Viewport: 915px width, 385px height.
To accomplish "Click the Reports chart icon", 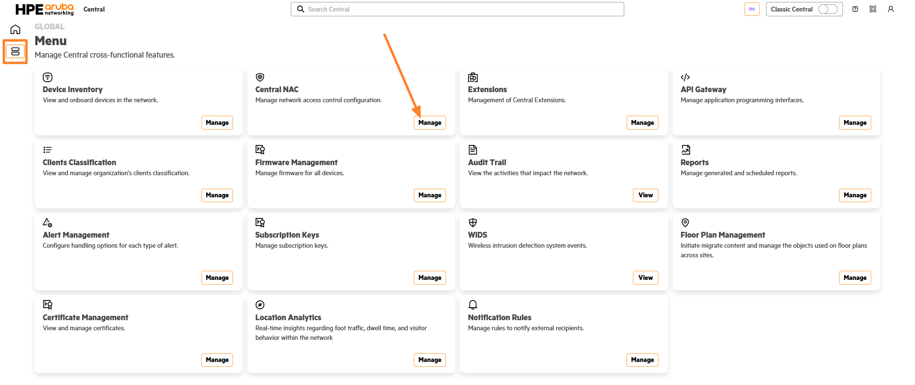I will [x=685, y=150].
